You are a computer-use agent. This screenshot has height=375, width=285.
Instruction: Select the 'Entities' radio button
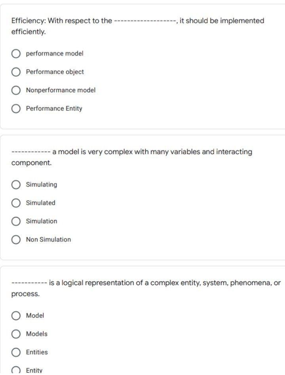[16, 352]
